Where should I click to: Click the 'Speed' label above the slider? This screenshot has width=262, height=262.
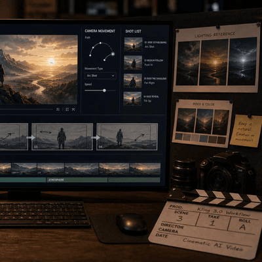(88, 84)
